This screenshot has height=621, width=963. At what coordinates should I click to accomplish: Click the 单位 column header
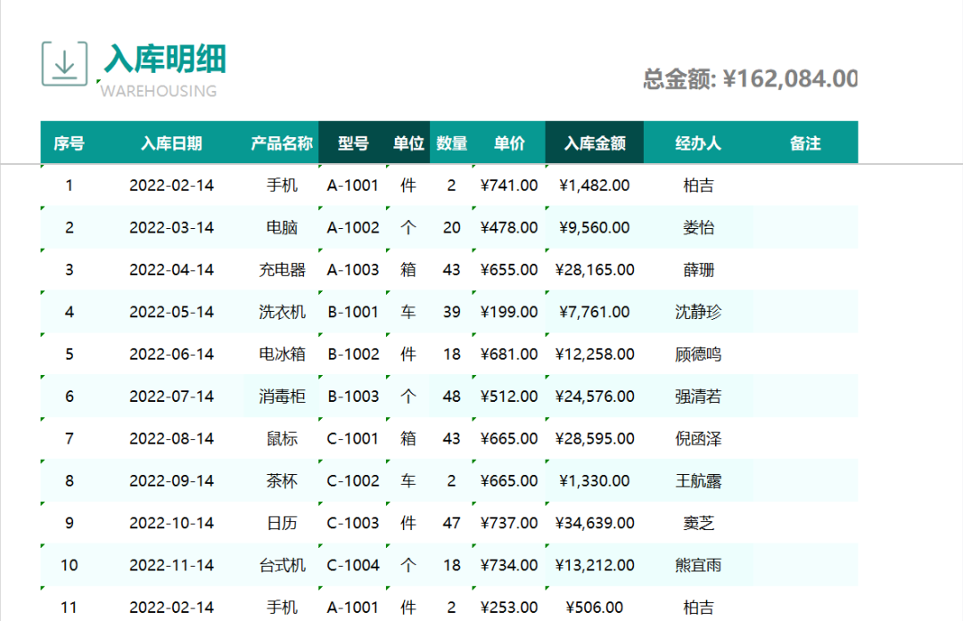tap(408, 143)
